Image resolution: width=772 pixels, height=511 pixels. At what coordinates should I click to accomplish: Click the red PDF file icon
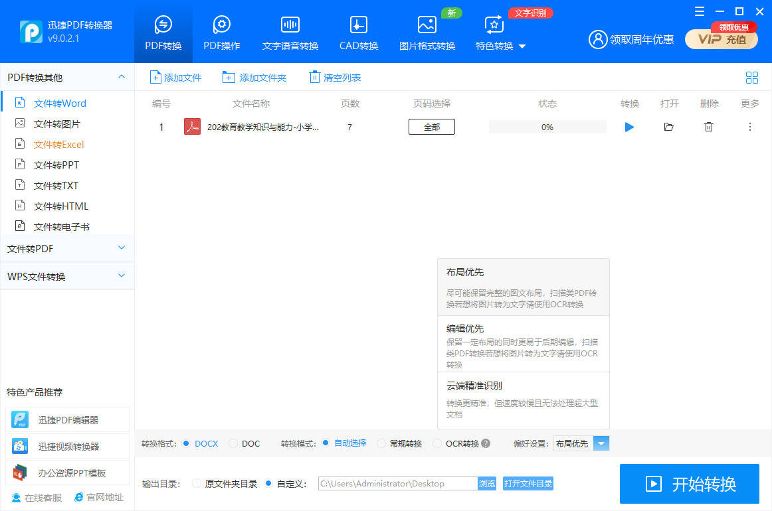tap(192, 127)
